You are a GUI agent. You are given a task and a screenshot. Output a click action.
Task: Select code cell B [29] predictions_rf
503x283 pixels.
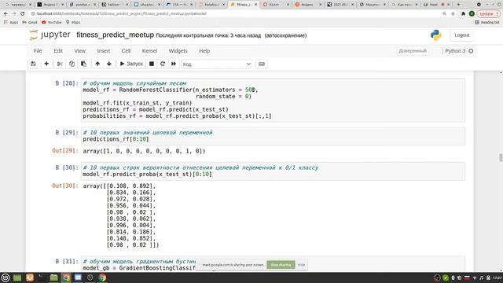pyautogui.click(x=273, y=136)
